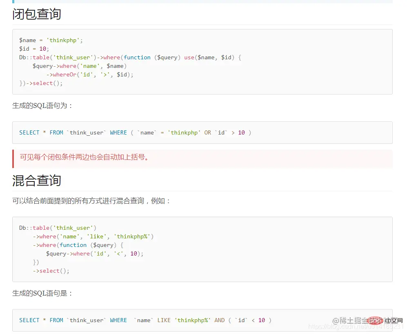The width and height of the screenshot is (407, 334).
Task: Click the text 生成的SQL语句为：
Action: [42, 105]
